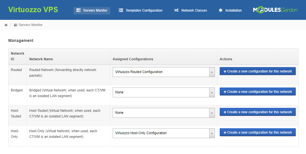Click the Installation asterisk icon
The height and width of the screenshot is (154, 306).
(221, 10)
